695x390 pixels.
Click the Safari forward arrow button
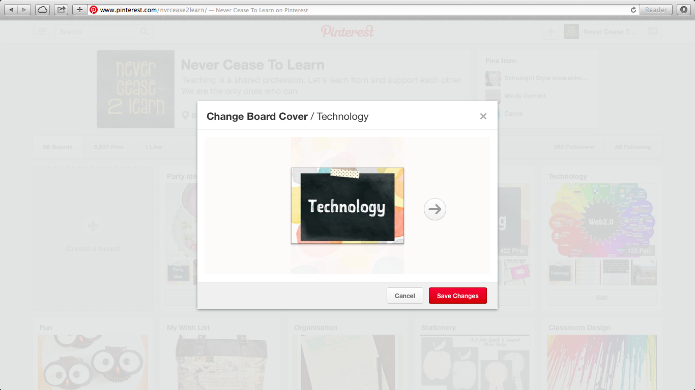coord(24,10)
